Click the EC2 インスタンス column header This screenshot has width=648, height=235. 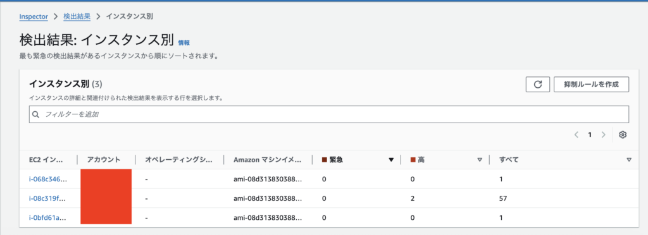(46, 160)
